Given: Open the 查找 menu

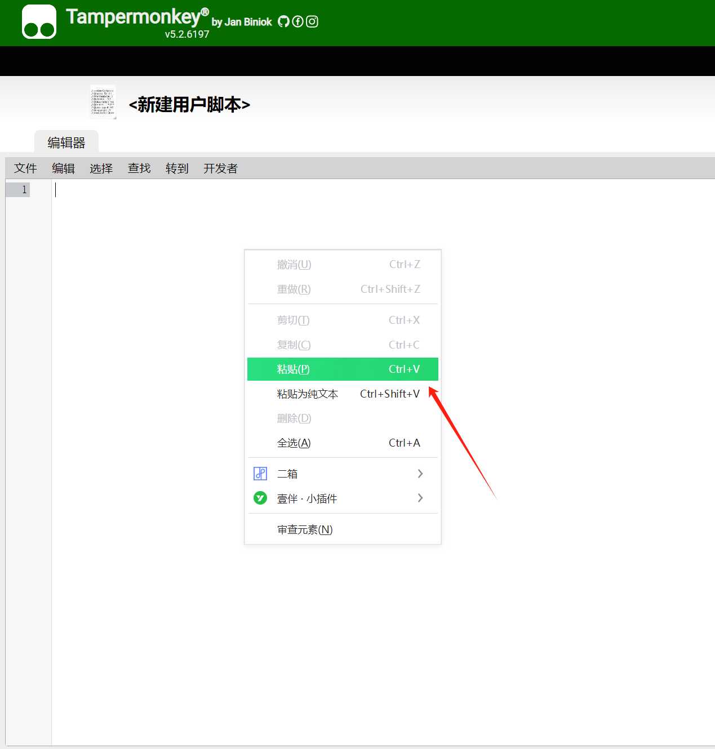Looking at the screenshot, I should coord(139,168).
